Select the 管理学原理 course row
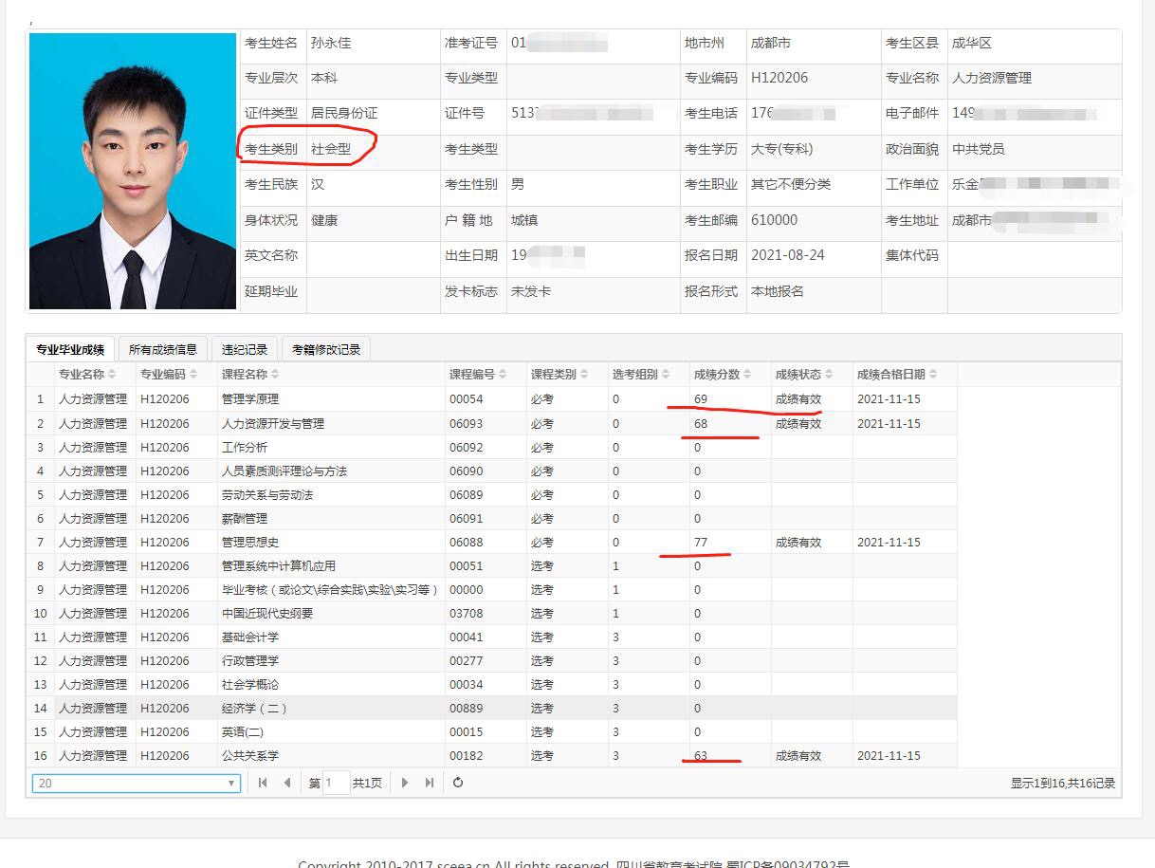 pyautogui.click(x=492, y=399)
